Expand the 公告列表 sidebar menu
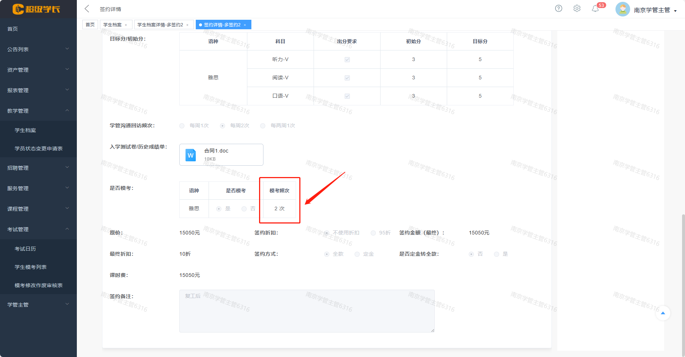 38,49
